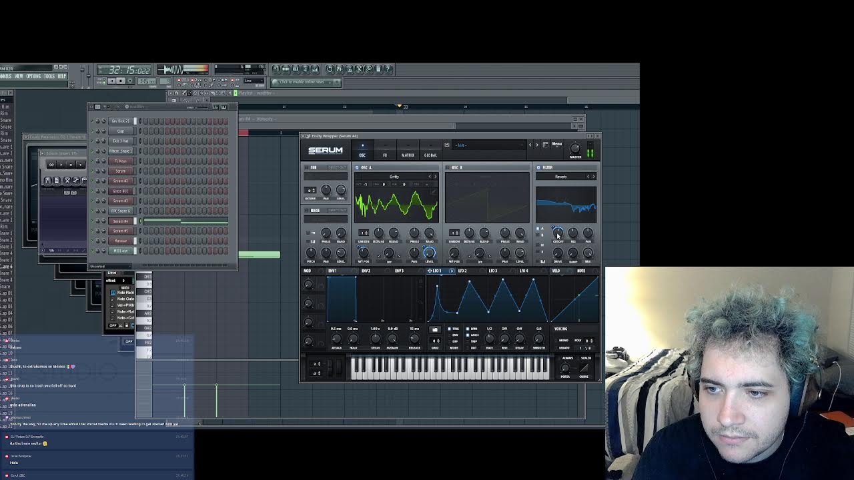Screen dimensions: 854x480
Task: Click Edison record button
Action: pos(80,165)
